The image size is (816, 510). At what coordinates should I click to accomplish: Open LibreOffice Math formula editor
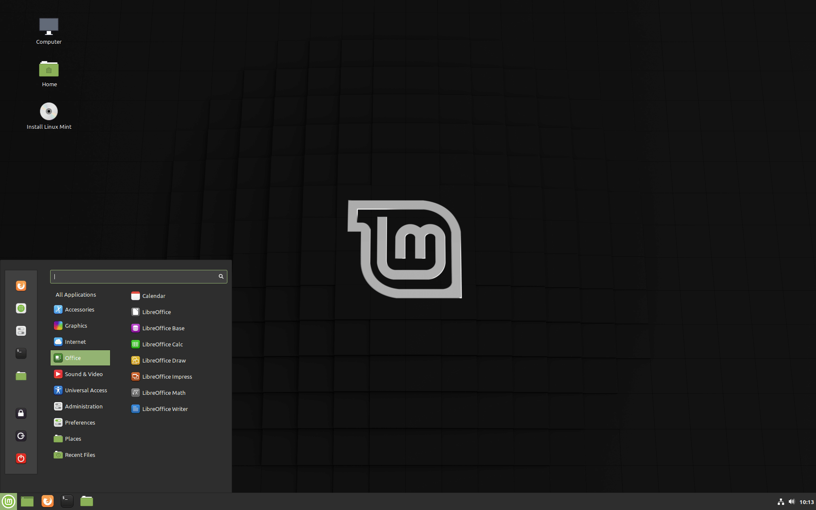tap(163, 392)
